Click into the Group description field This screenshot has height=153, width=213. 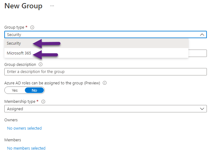[105, 72]
